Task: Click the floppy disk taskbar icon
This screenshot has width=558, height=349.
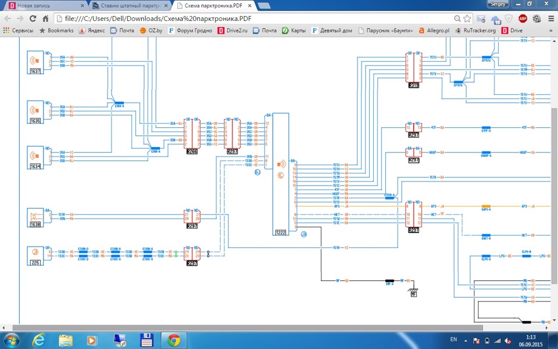Action: click(x=146, y=340)
